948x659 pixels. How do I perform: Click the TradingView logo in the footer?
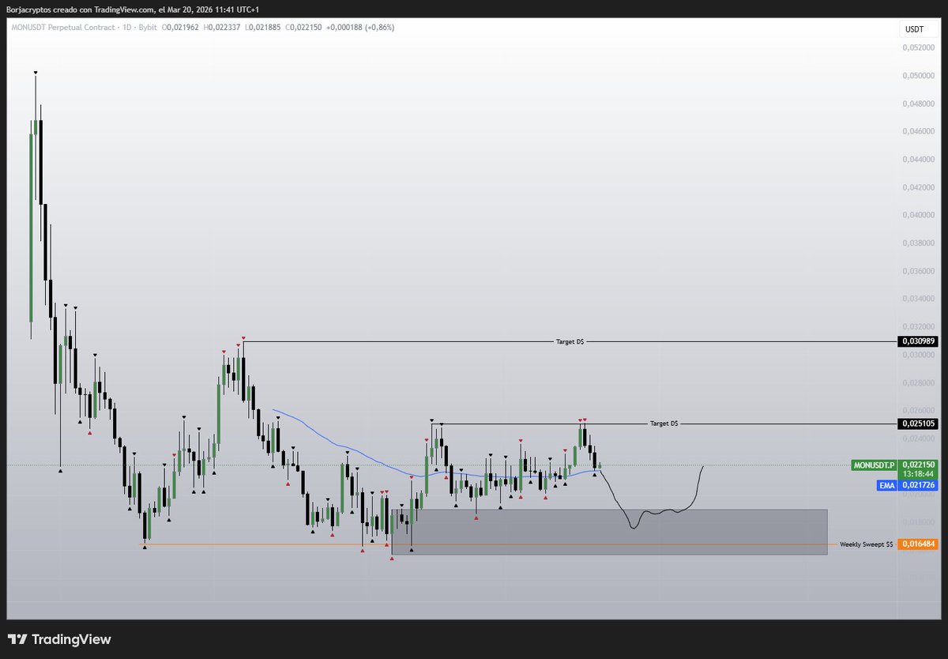[59, 639]
